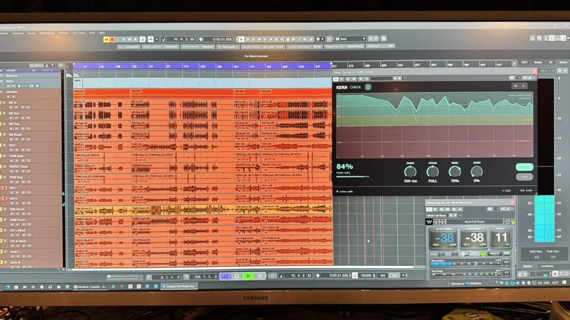Click the tempo value 126.000

coord(365,276)
